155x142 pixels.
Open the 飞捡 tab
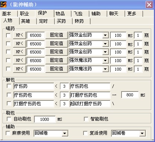(x=80, y=13)
